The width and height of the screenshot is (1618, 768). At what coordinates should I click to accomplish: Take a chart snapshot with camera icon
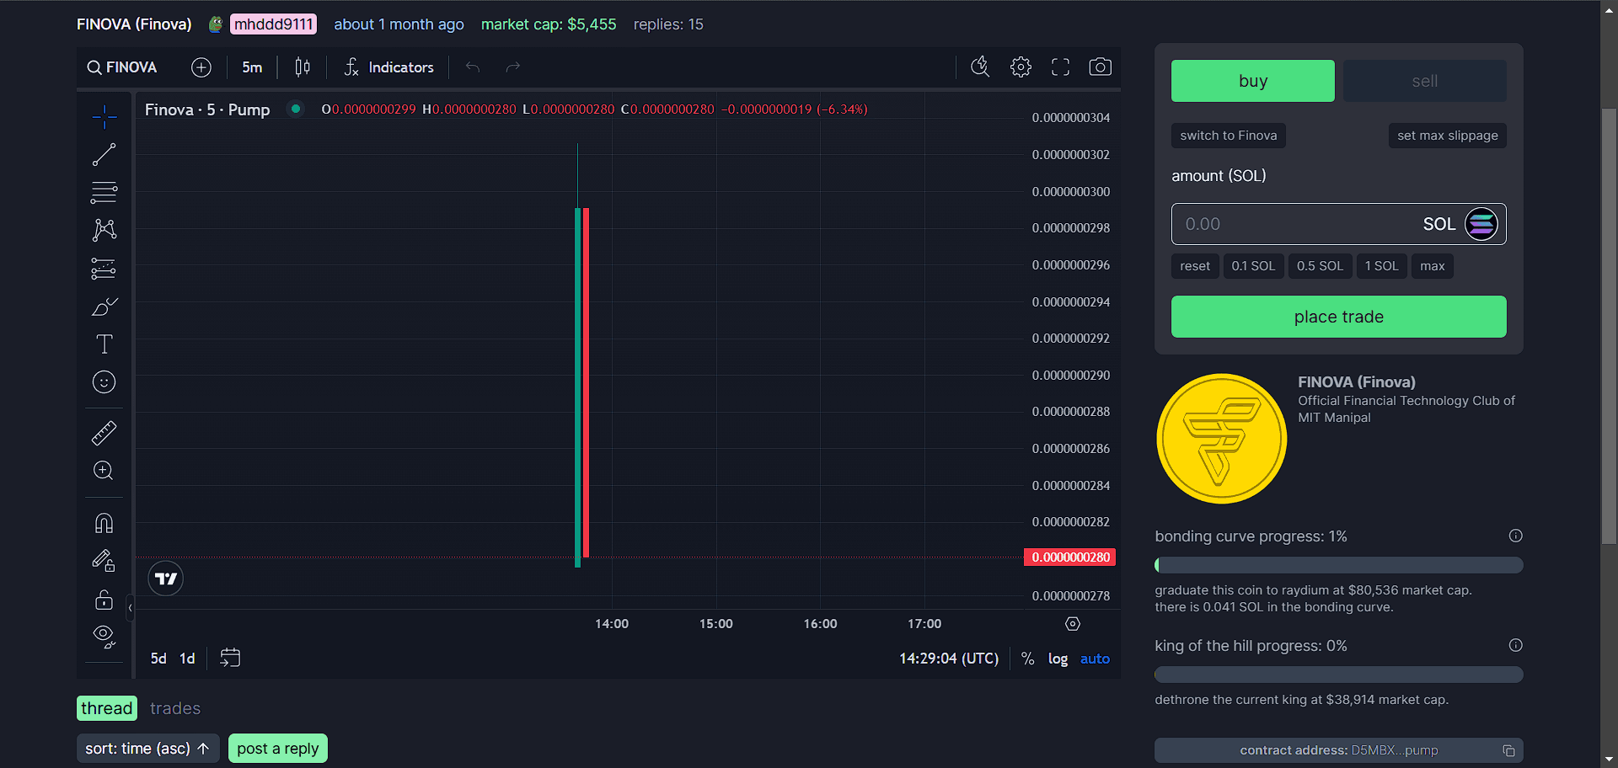coord(1101,67)
